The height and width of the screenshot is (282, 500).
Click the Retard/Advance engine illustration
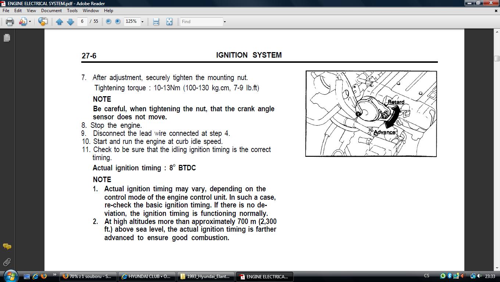(371, 114)
